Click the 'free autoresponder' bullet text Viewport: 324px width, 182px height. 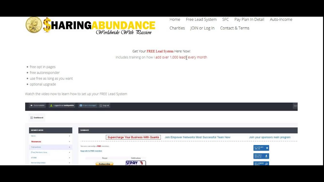point(45,73)
